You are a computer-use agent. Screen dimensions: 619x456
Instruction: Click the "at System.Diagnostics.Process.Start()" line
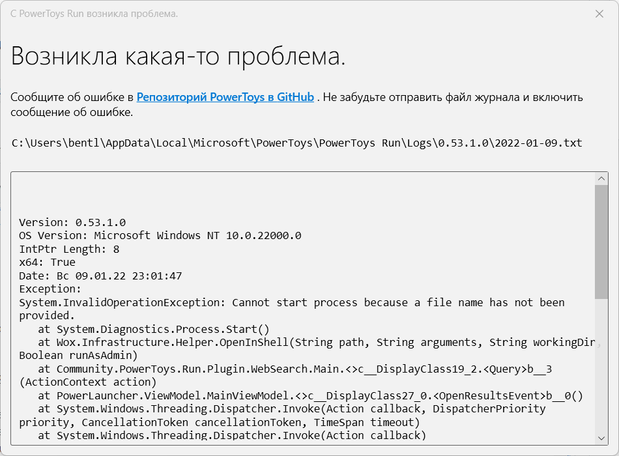pos(154,329)
